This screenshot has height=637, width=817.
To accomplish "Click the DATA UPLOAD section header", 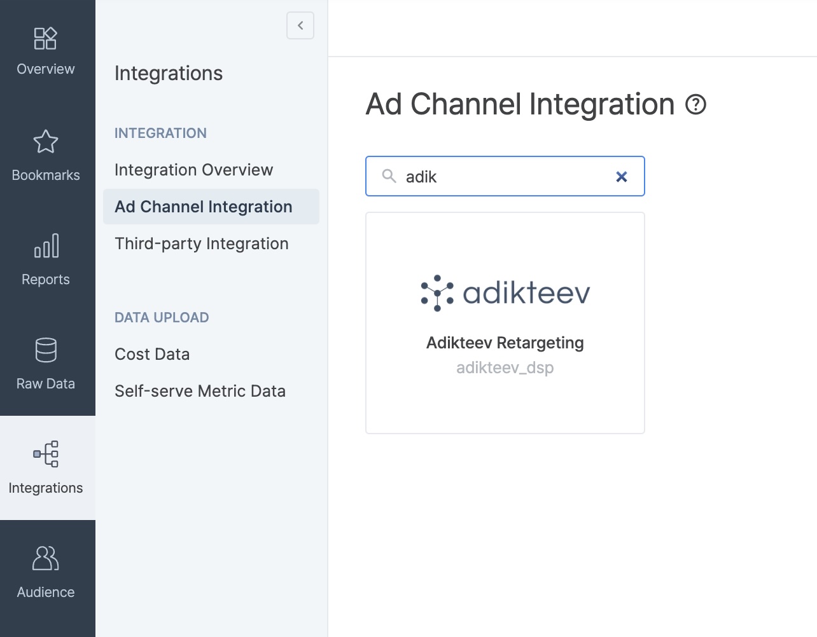I will click(x=162, y=317).
